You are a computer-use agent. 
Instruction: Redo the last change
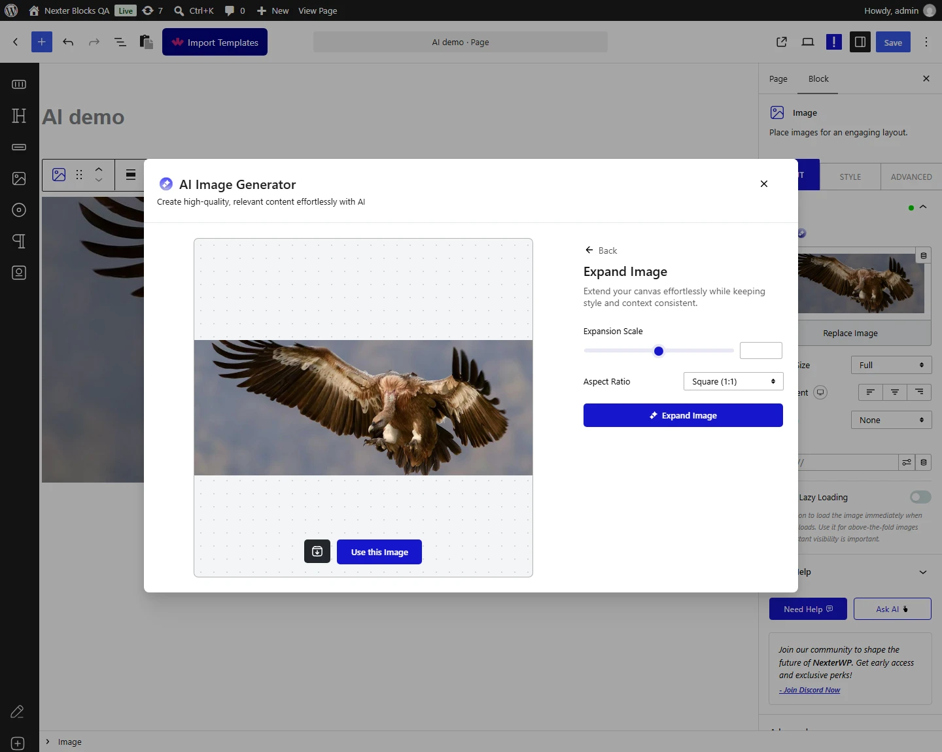94,42
